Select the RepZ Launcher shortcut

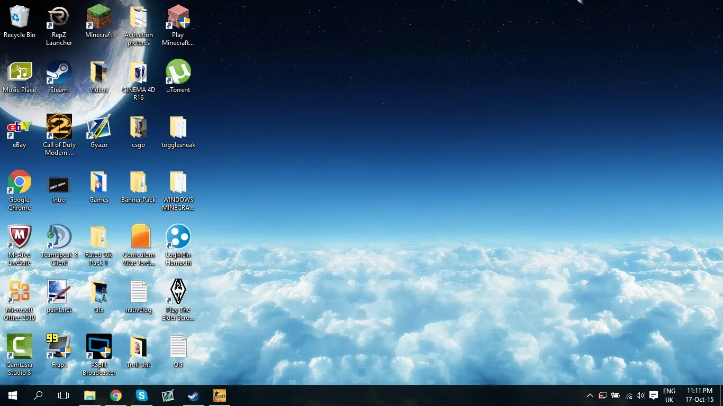[59, 25]
